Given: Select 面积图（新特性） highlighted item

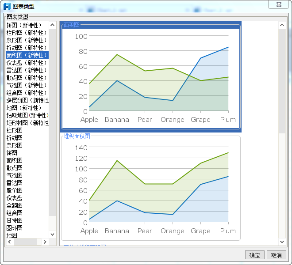Looking at the screenshot, I should [27, 55].
